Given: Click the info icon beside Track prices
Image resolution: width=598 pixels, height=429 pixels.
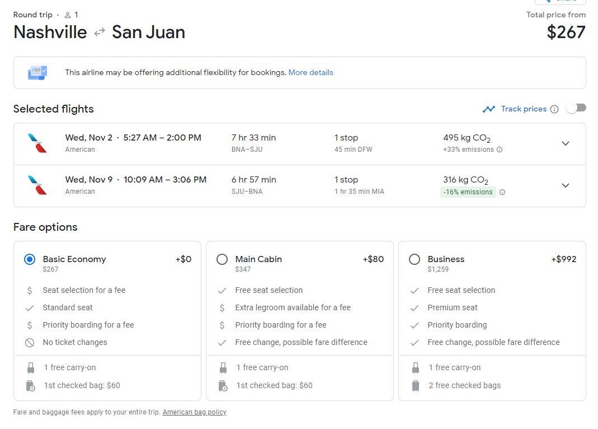Looking at the screenshot, I should (x=554, y=109).
